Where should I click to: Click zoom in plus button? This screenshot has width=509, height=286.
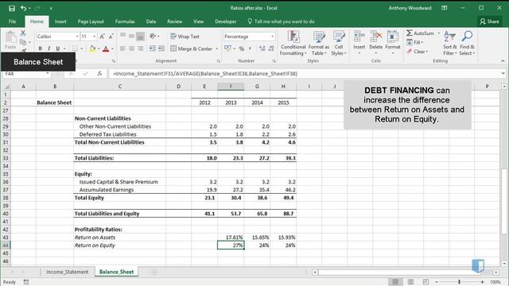tap(483, 282)
